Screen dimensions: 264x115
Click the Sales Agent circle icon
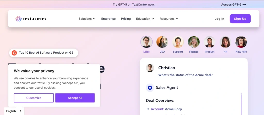150,88
